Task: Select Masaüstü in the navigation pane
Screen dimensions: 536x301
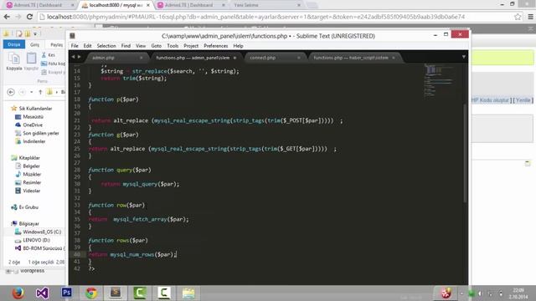Action: click(x=29, y=117)
